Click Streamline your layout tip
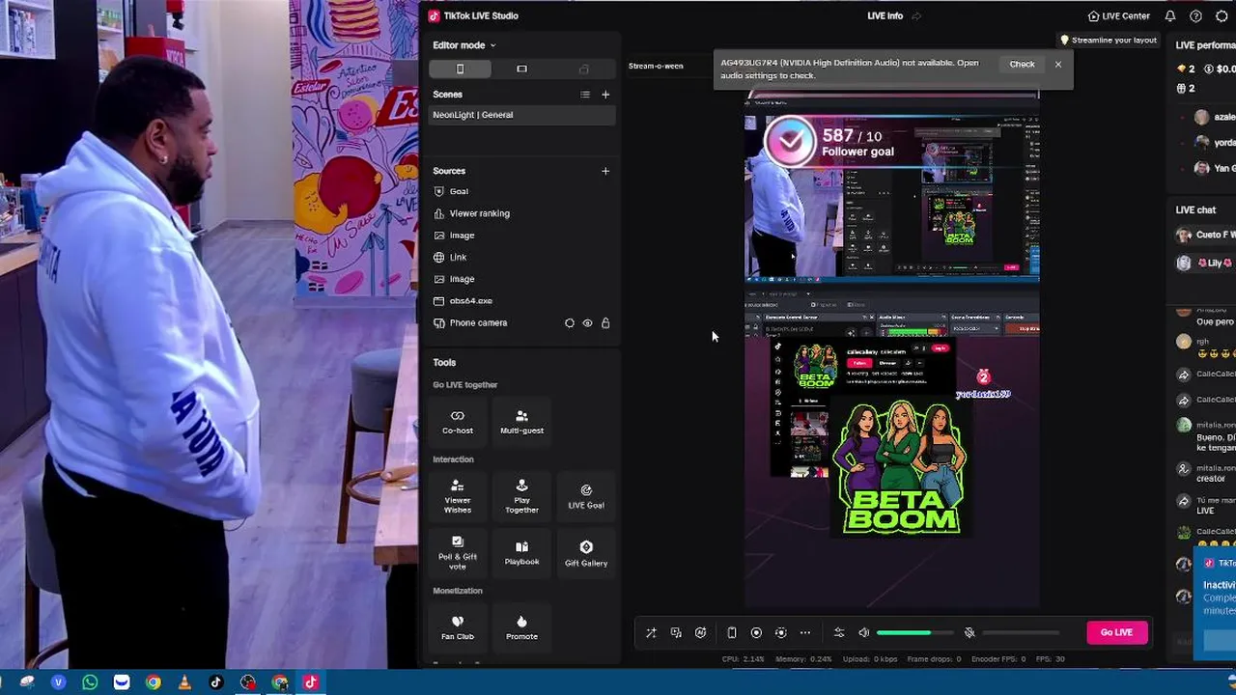The width and height of the screenshot is (1236, 695). pyautogui.click(x=1109, y=41)
